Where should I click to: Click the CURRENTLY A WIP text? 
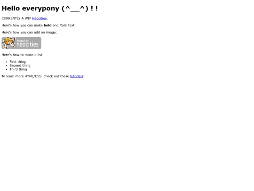tap(16, 18)
